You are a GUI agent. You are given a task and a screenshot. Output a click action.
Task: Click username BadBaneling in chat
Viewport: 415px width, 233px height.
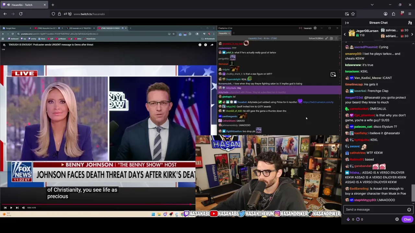pyautogui.click(x=359, y=189)
